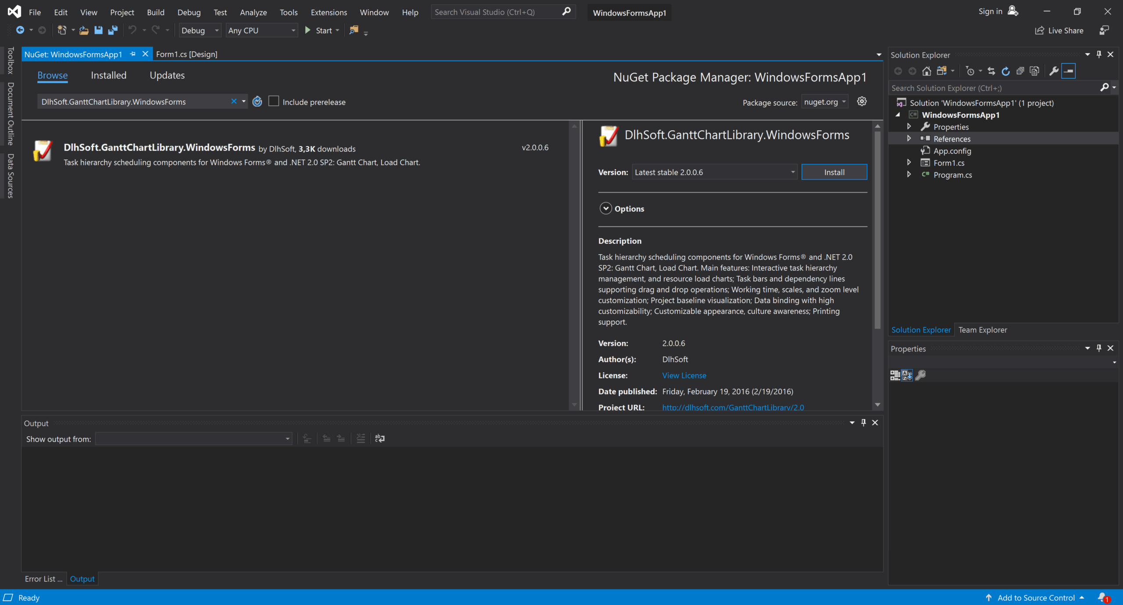Toggle word wrap in Output panel
Image resolution: width=1123 pixels, height=605 pixels.
point(380,438)
